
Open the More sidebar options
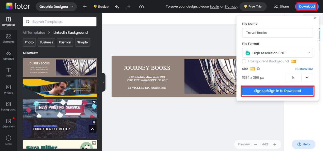9,140
